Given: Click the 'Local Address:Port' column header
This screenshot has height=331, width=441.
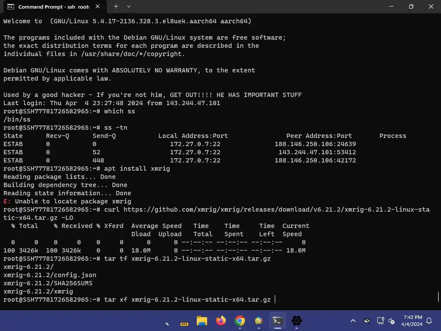Looking at the screenshot, I should (193, 136).
